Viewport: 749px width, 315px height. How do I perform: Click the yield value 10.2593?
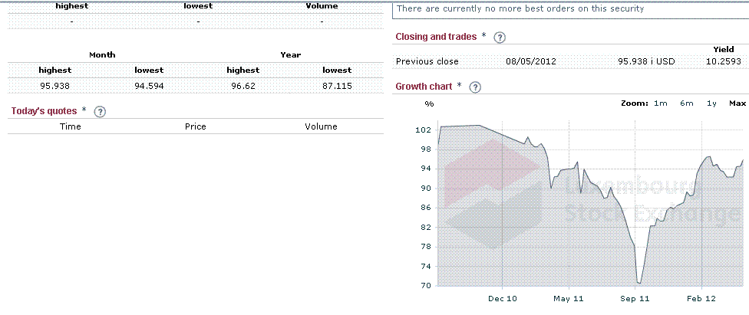[724, 61]
